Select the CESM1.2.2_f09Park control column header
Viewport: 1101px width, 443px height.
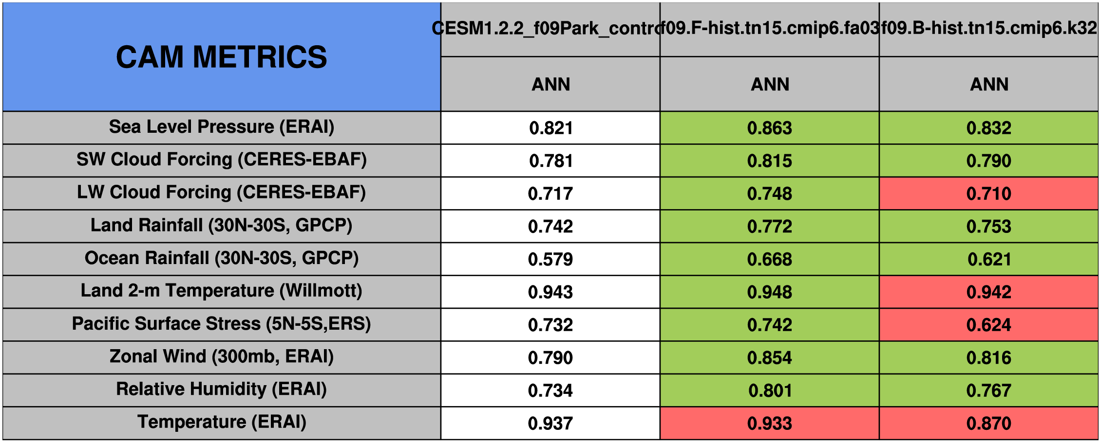click(550, 29)
